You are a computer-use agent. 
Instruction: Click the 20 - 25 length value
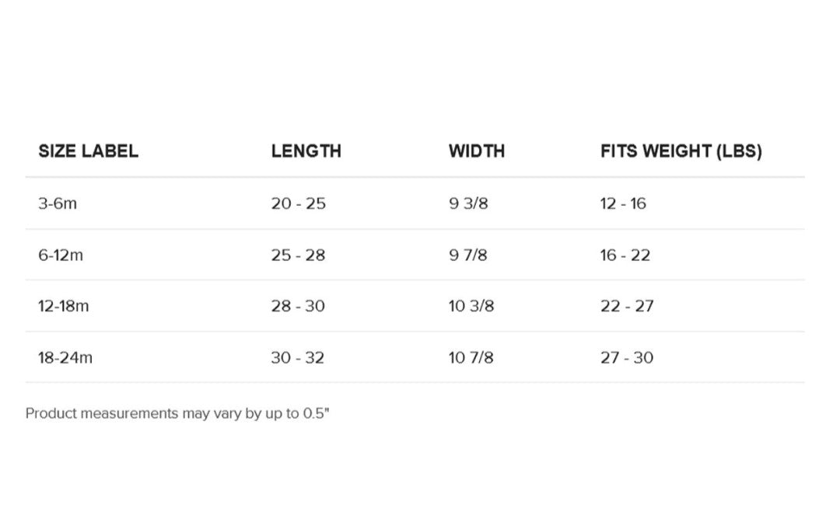point(298,204)
